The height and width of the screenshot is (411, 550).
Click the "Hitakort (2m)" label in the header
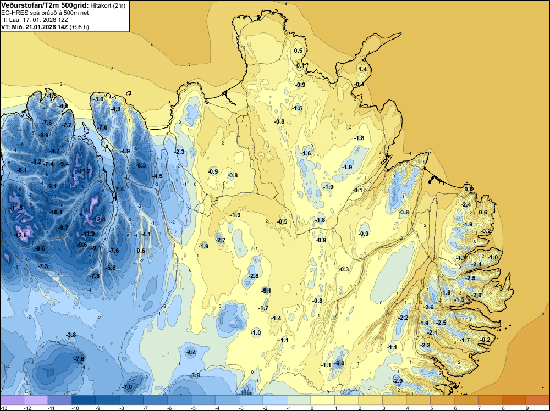click(x=108, y=5)
